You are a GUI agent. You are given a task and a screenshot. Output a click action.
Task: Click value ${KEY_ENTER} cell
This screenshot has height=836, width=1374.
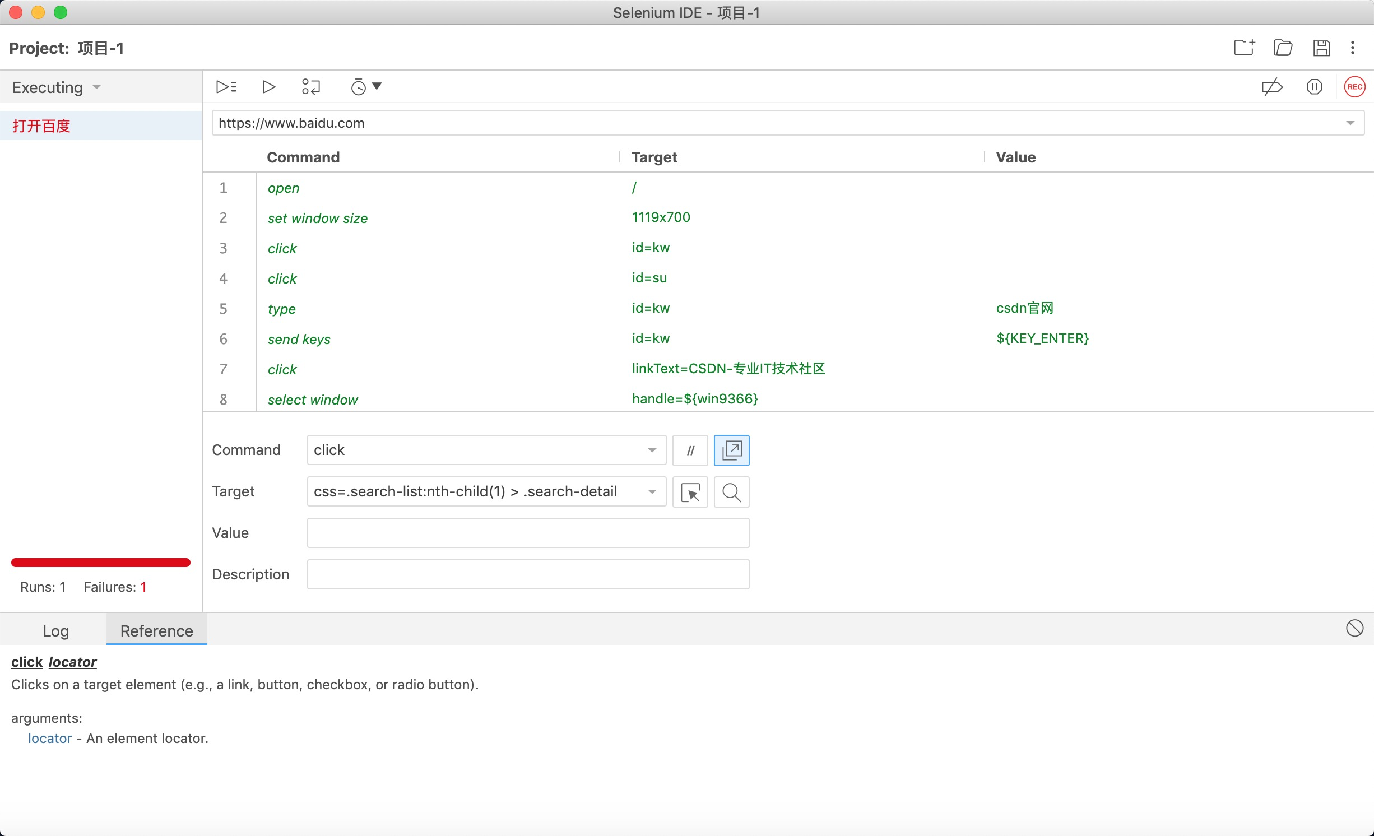click(x=1042, y=338)
